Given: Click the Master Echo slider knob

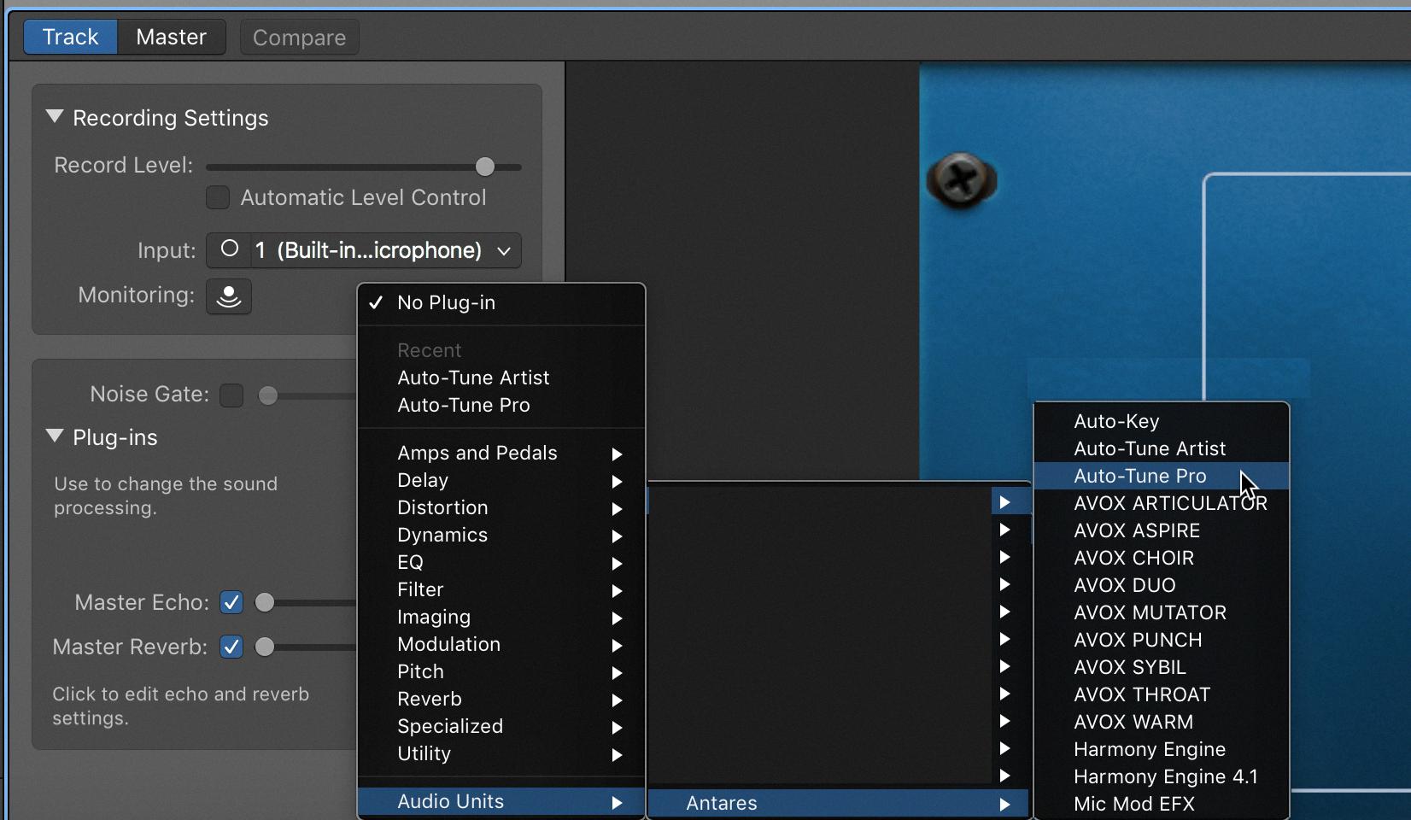Looking at the screenshot, I should [x=265, y=602].
